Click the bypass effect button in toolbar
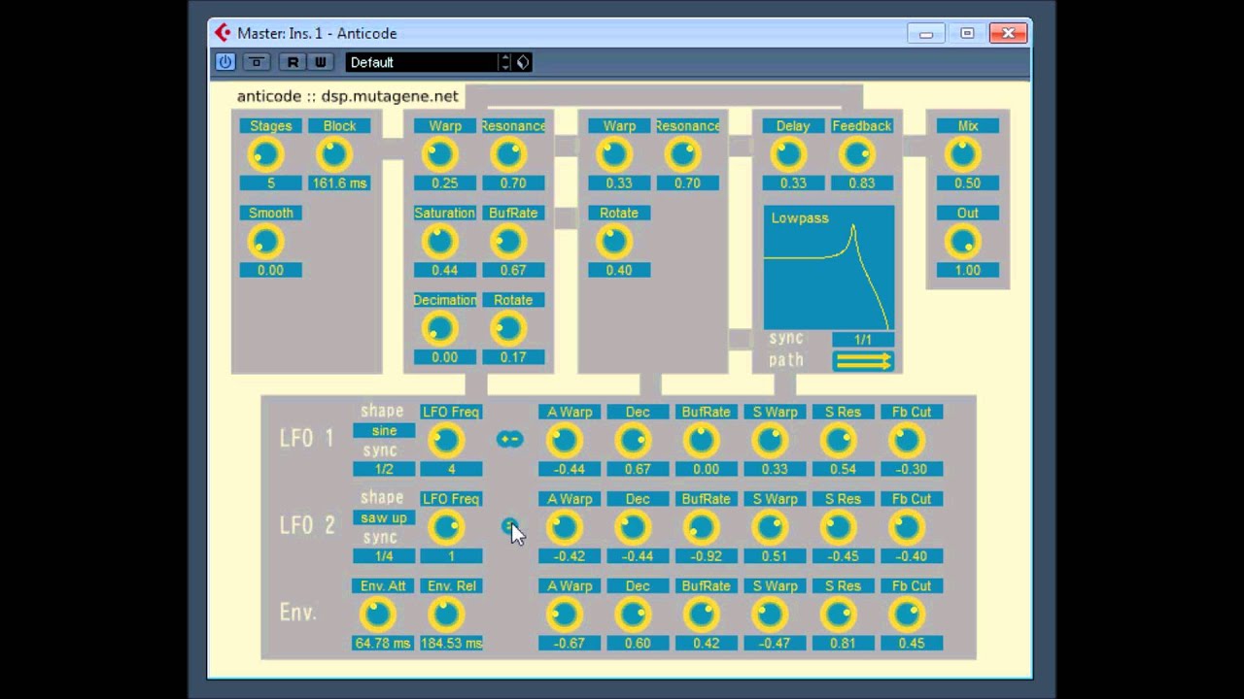Image resolution: width=1244 pixels, height=699 pixels. click(x=257, y=62)
